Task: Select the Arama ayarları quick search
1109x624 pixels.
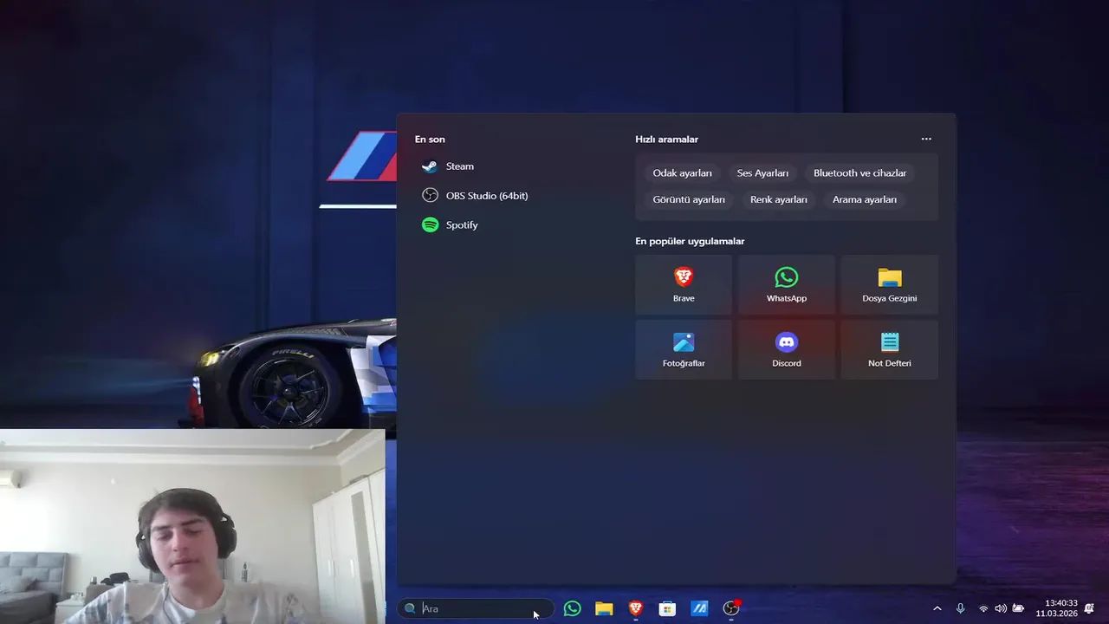Action: pyautogui.click(x=865, y=199)
